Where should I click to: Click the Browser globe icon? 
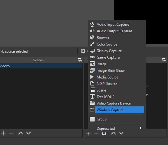point(92,37)
